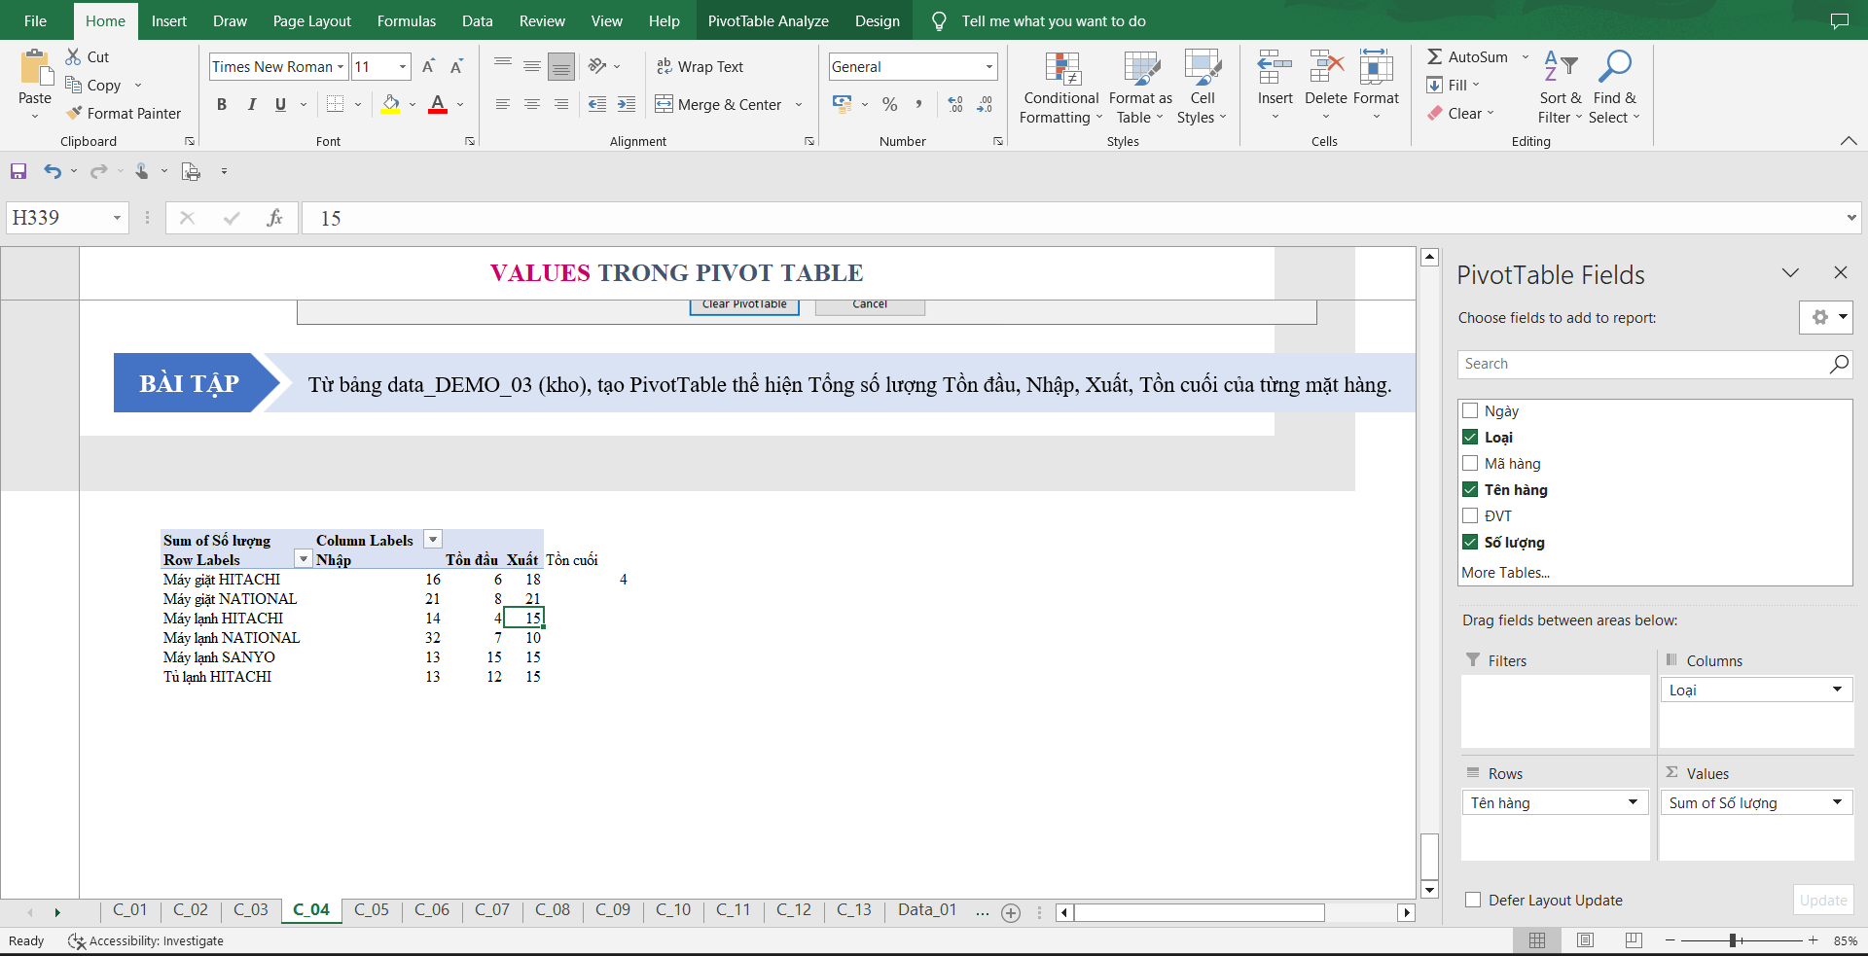Apply red font color swatch
Image resolution: width=1868 pixels, height=956 pixels.
point(438,104)
